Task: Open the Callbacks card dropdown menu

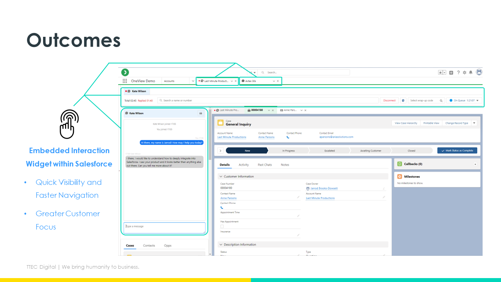Action: coord(476,164)
